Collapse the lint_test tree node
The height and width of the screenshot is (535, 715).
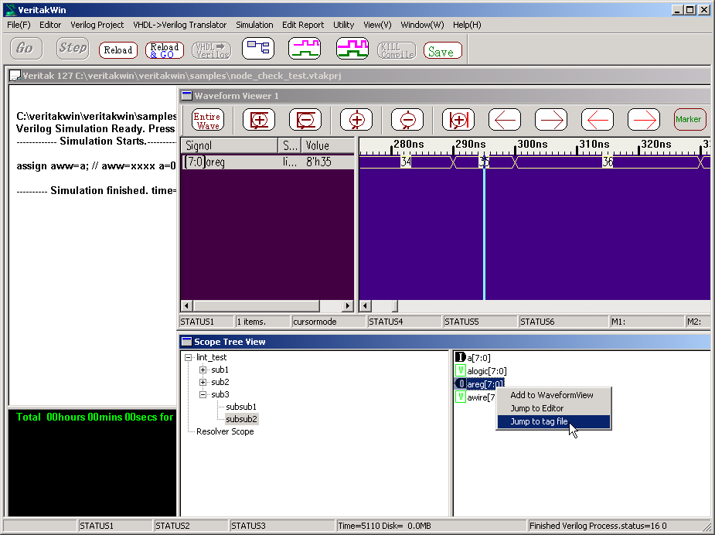coord(188,358)
